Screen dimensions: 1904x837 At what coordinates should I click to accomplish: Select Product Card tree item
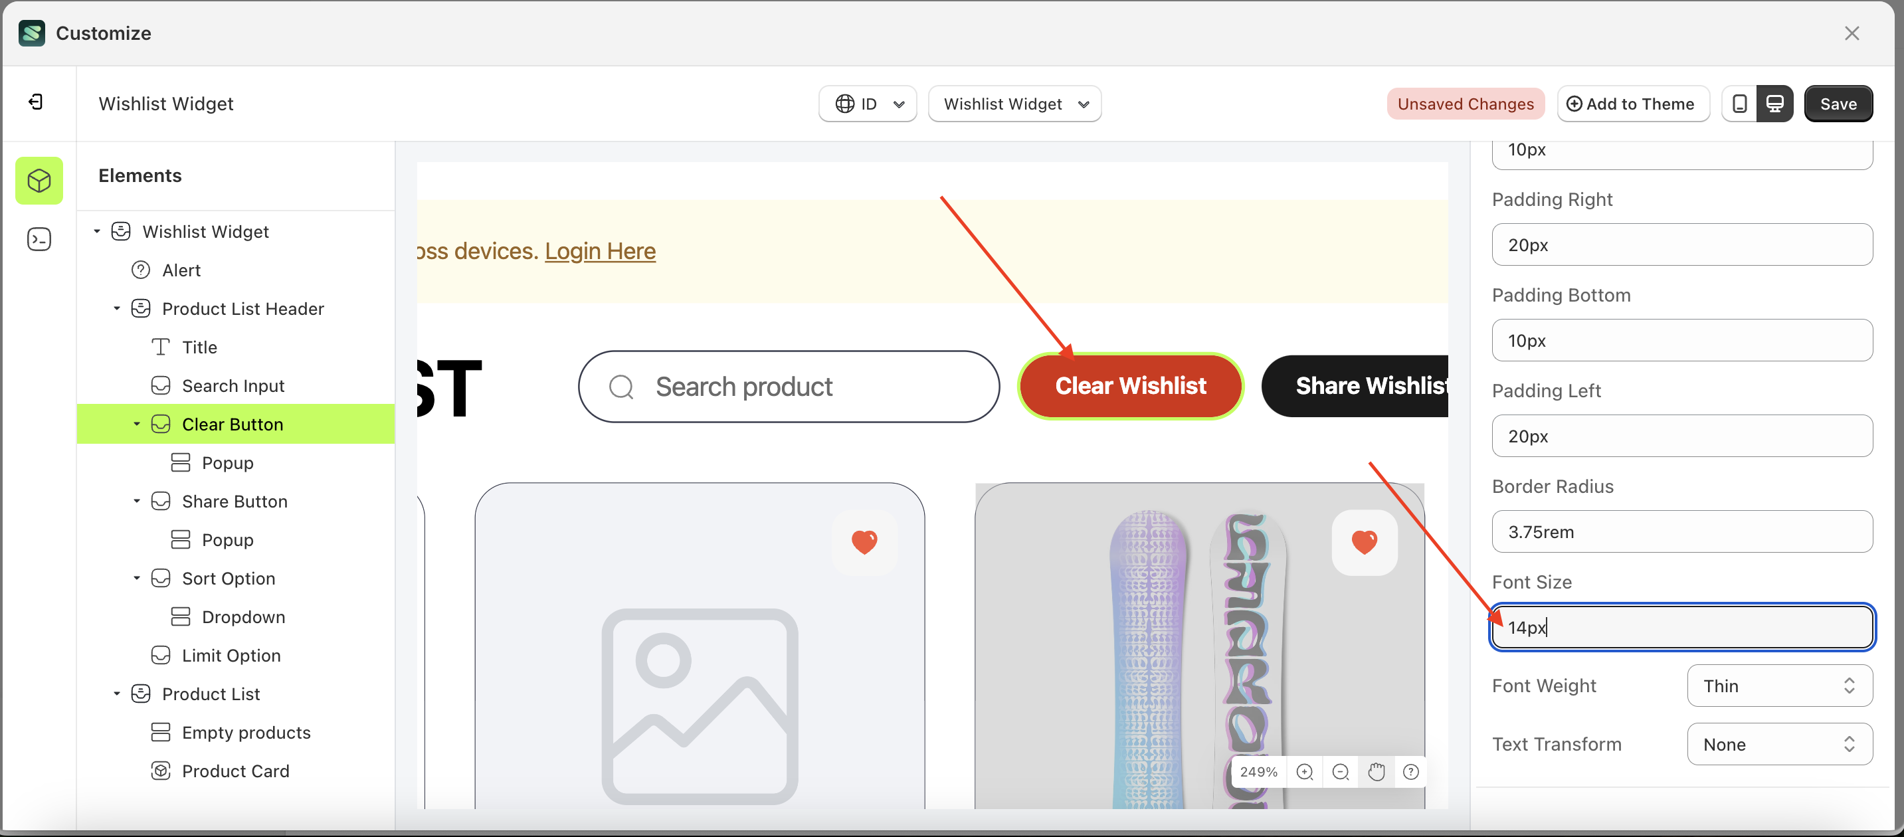[235, 771]
